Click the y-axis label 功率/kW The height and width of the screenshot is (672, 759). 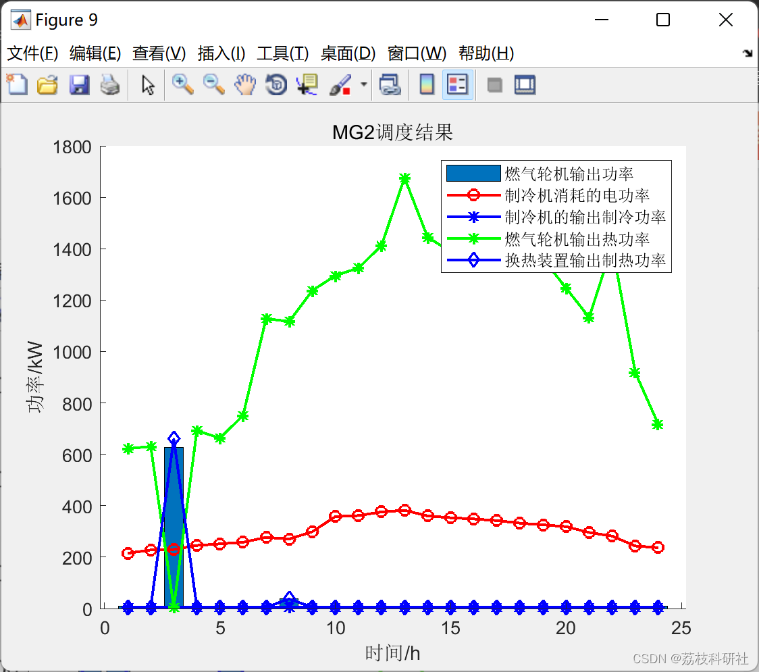35,377
